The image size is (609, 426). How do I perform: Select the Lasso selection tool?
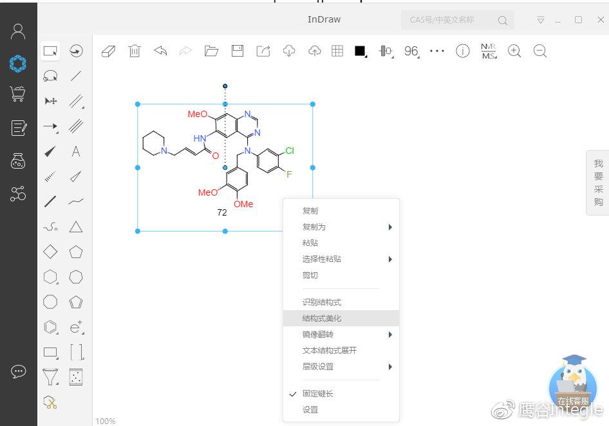tap(50, 76)
